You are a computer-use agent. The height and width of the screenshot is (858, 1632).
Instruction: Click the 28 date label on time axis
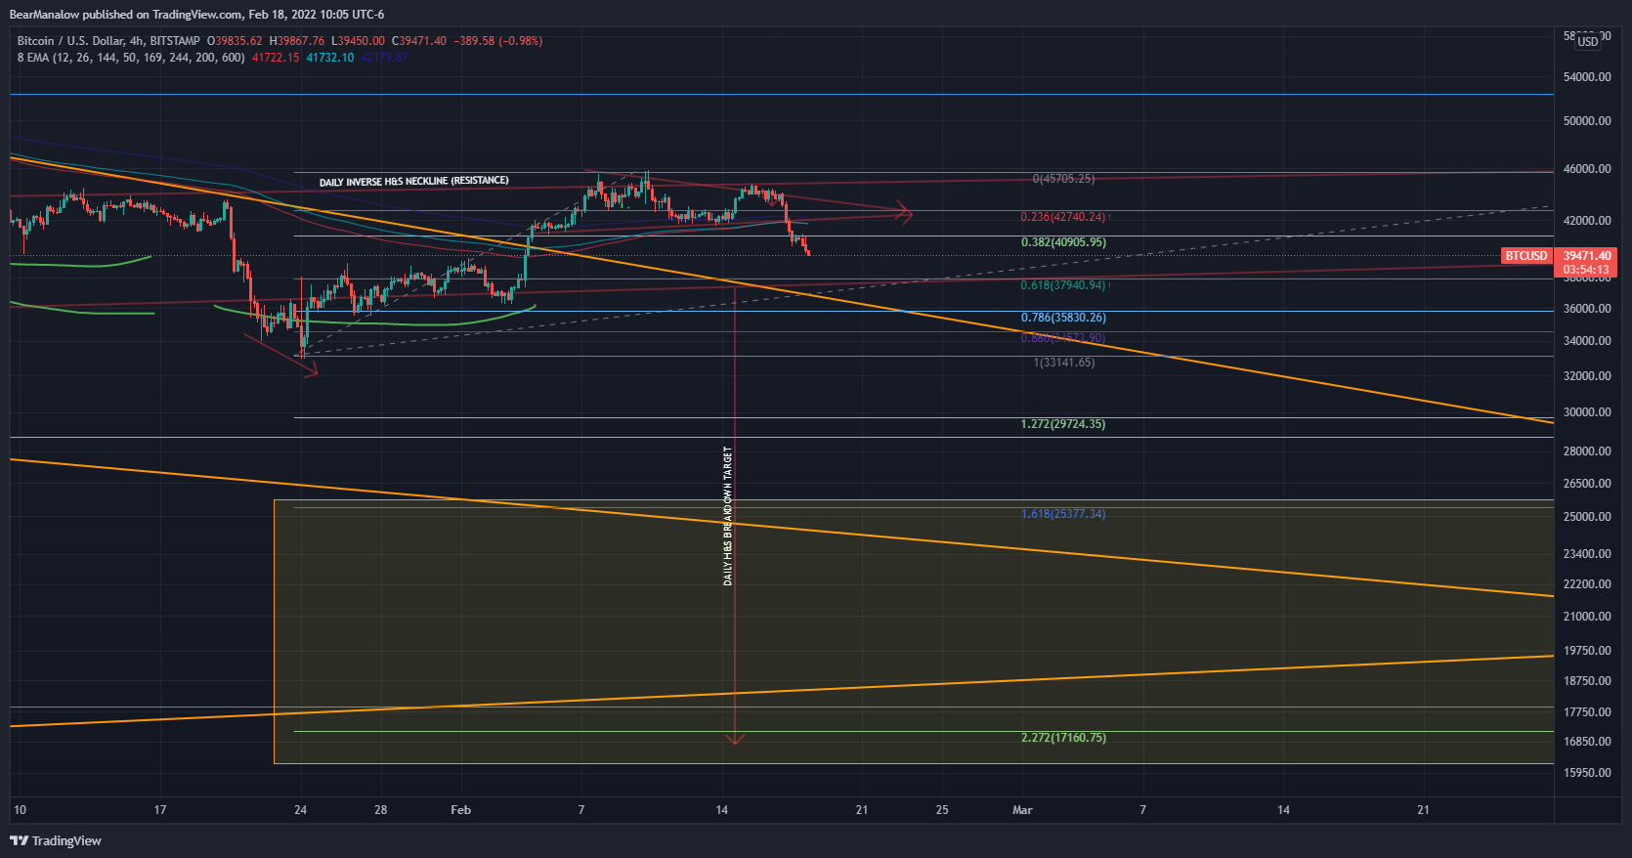[381, 810]
